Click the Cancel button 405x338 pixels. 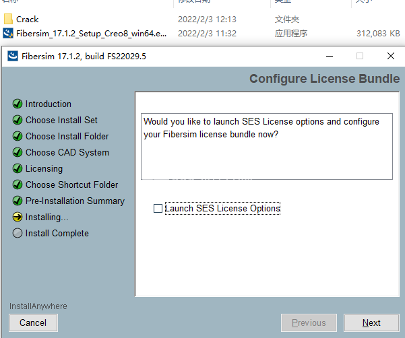click(x=33, y=323)
